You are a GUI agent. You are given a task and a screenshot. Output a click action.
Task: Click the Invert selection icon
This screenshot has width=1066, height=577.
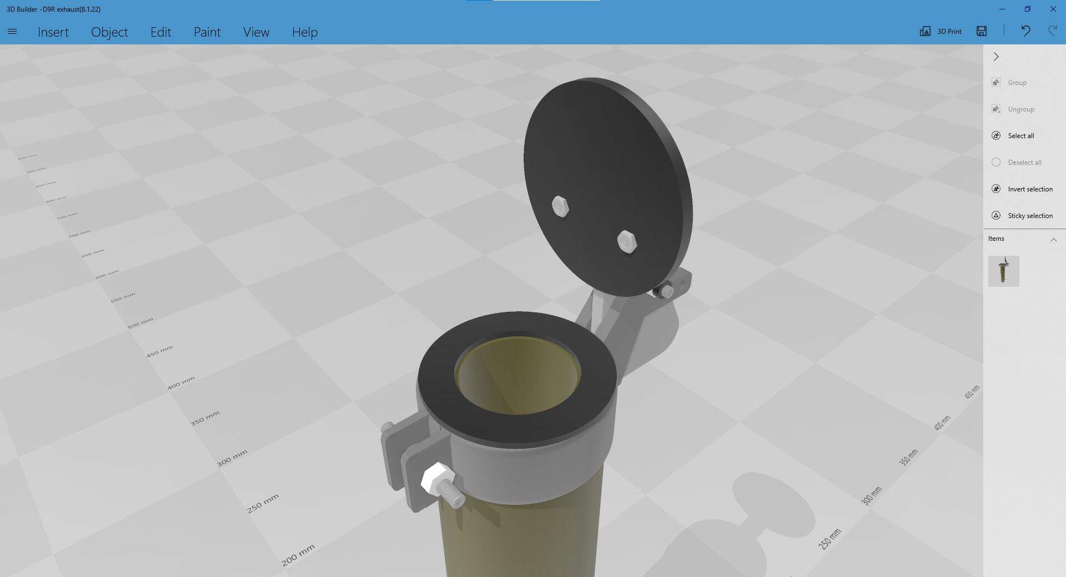(996, 189)
